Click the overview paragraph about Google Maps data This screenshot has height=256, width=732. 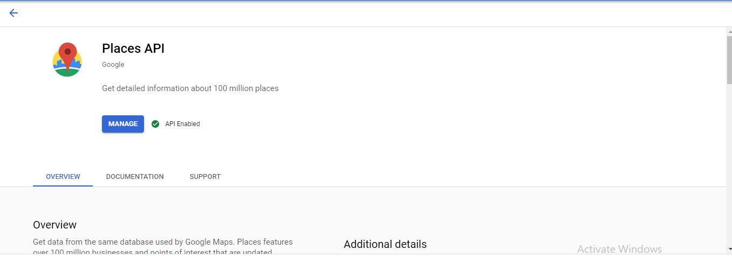[x=163, y=243]
